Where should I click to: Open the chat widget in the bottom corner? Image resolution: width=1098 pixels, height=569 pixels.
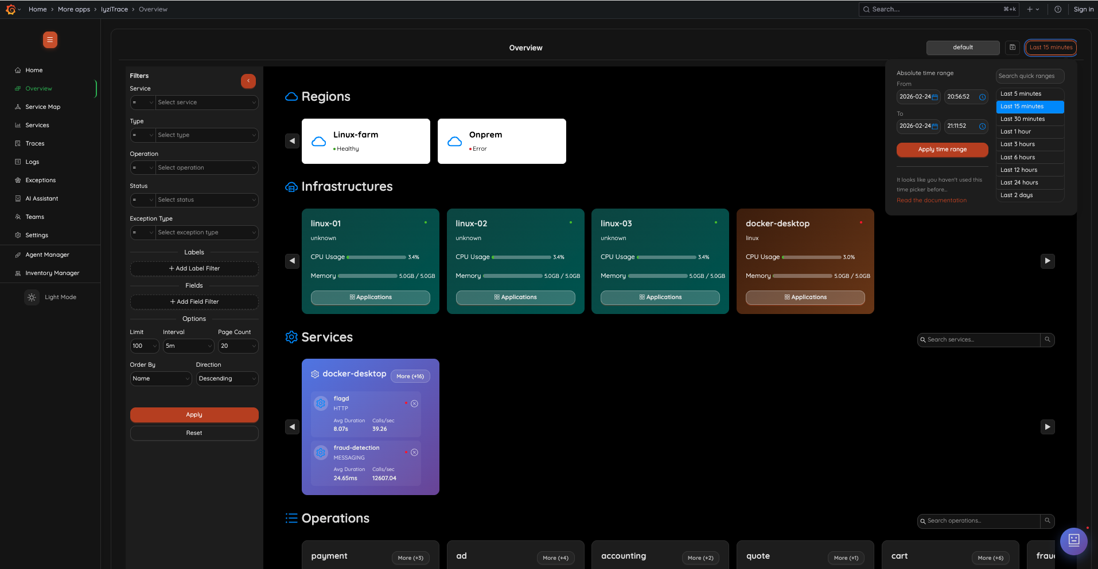pyautogui.click(x=1073, y=541)
